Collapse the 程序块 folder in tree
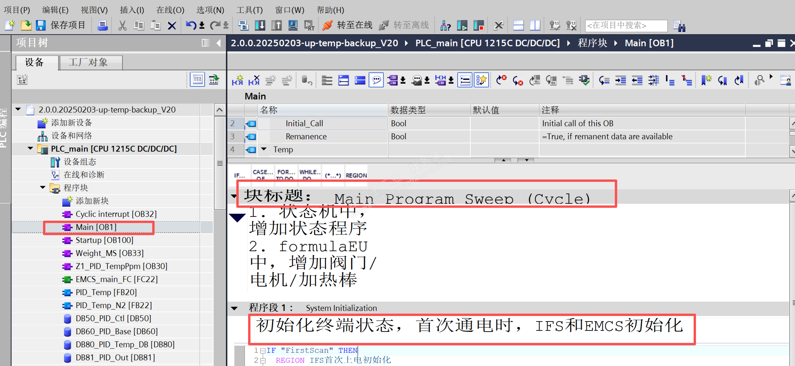Image resolution: width=795 pixels, height=366 pixels. click(x=43, y=188)
